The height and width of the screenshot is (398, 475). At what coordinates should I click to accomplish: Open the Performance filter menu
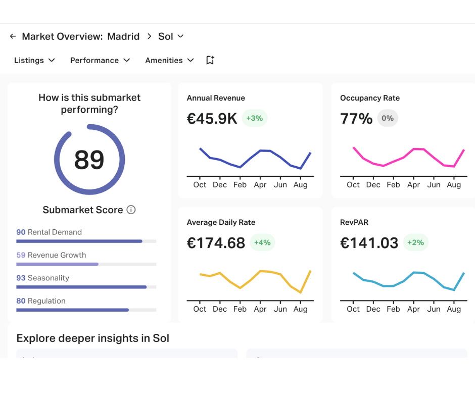click(100, 60)
